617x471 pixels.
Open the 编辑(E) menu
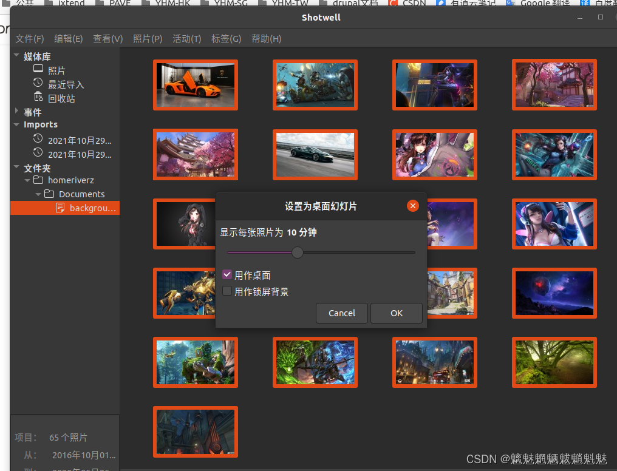click(69, 39)
